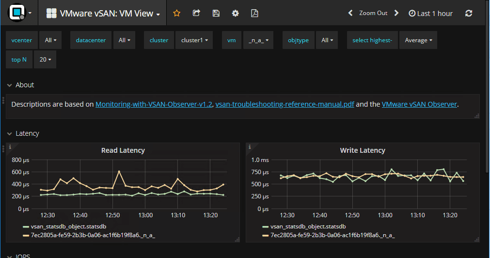490x258 pixels.
Task: Open Monitoring-with-VSAN-Observer-v1.2 link
Action: [x=154, y=104]
